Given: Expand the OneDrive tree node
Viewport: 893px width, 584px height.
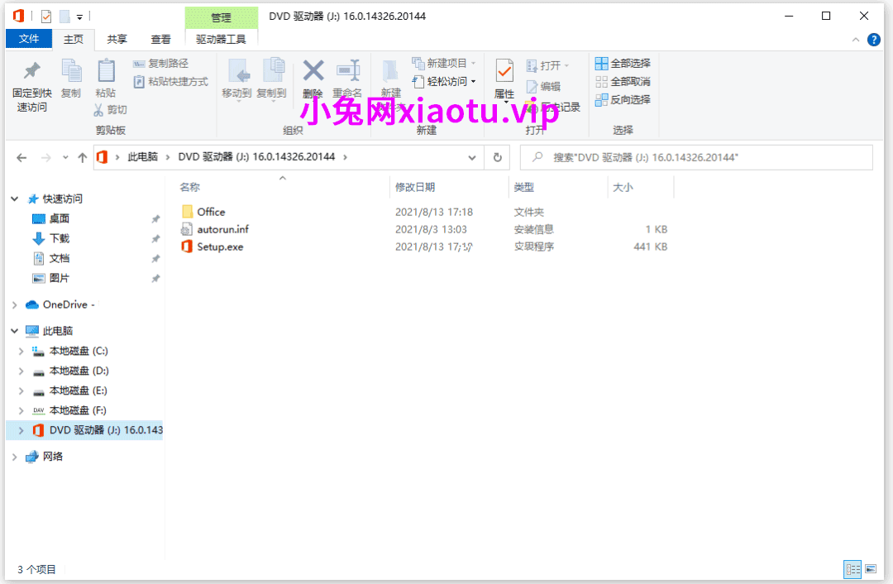Looking at the screenshot, I should 15,304.
